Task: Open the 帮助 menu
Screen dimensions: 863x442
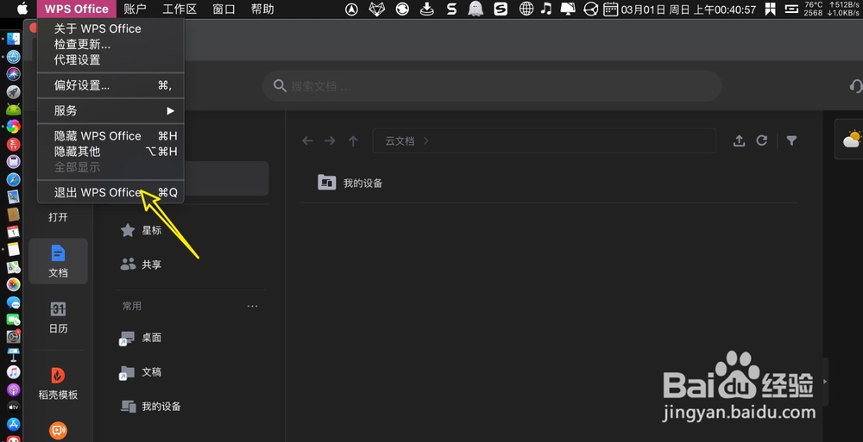Action: click(x=262, y=9)
